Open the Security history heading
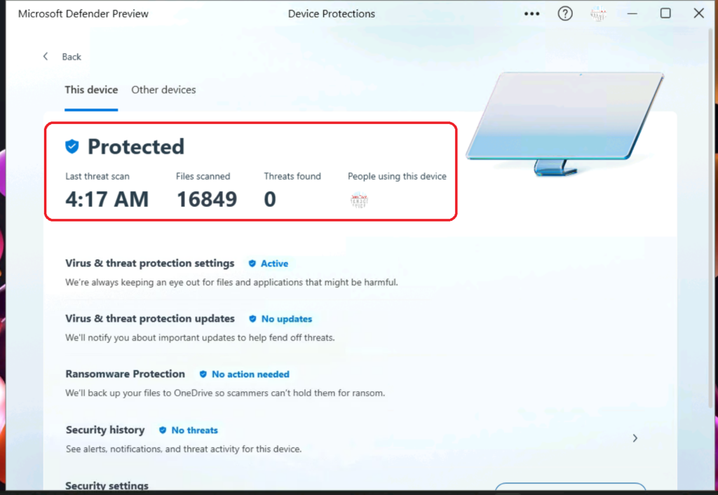 point(105,430)
